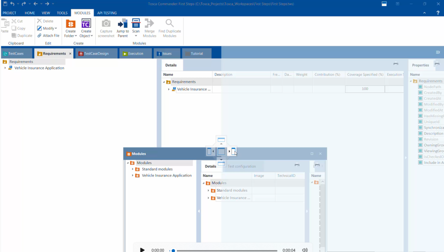Redo the last action

point(24,3)
